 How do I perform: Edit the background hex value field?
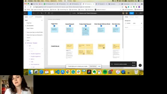129,23
